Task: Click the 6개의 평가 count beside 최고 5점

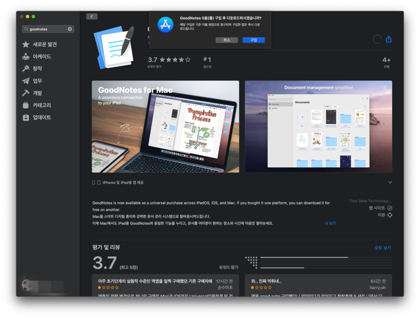Action: (229, 267)
